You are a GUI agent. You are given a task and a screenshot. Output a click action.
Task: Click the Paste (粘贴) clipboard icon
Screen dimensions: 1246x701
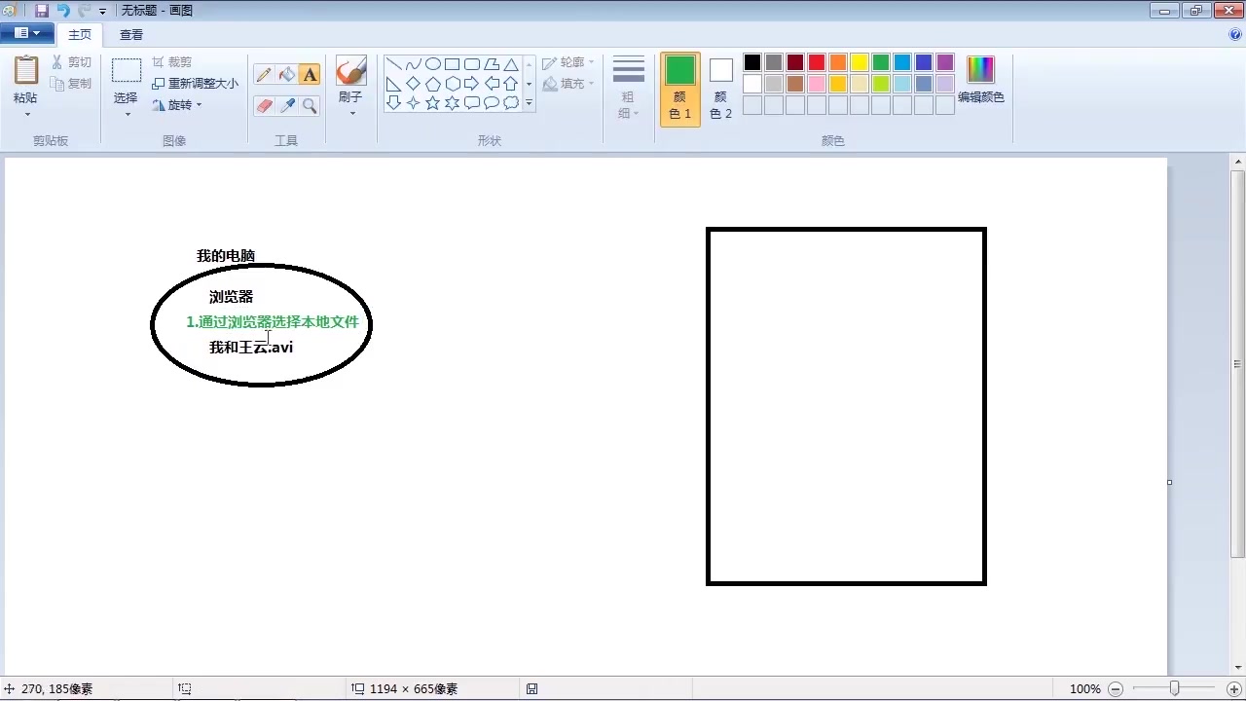coord(26,71)
